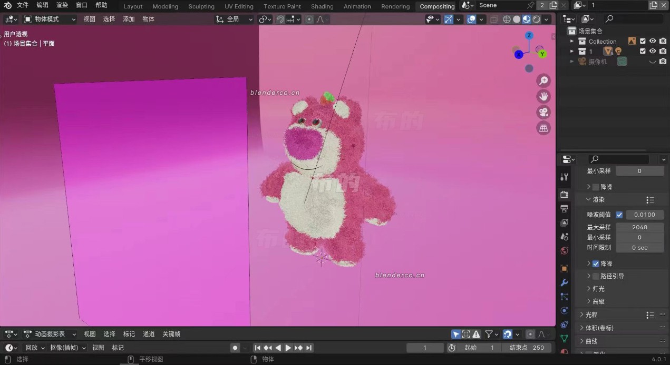Toggle perspective/orthographic grid gizmo
The image size is (670, 365).
coord(543,128)
